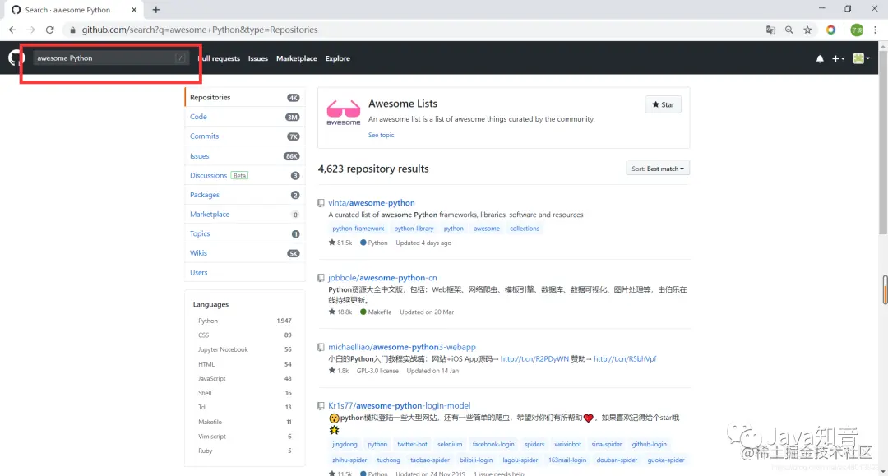Open the Chrome three-dot menu
Viewport: 888px width, 476px height.
click(875, 30)
